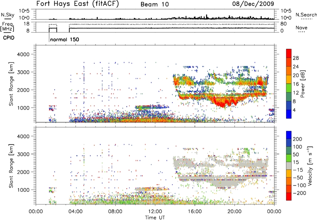Click the "08:00" time tick label
The width and height of the screenshot is (317, 220).
115,212
